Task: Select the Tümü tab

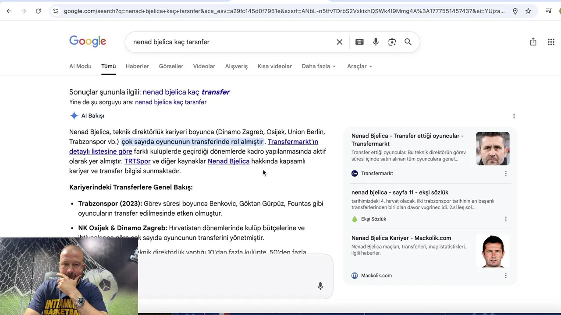Action: tap(108, 66)
